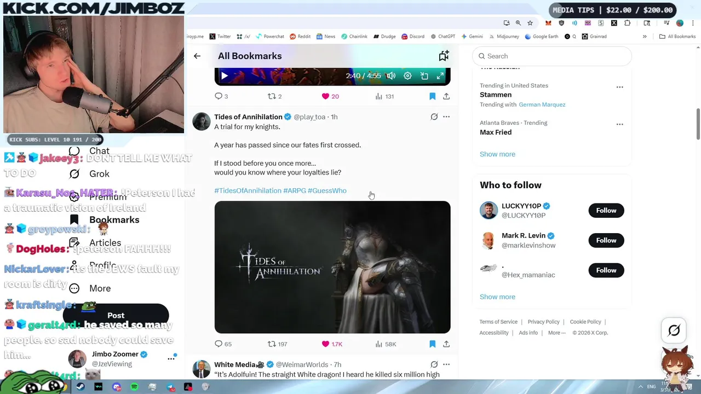Open the German Marquez trend link
Screen dimensions: 701x394
coord(542,105)
